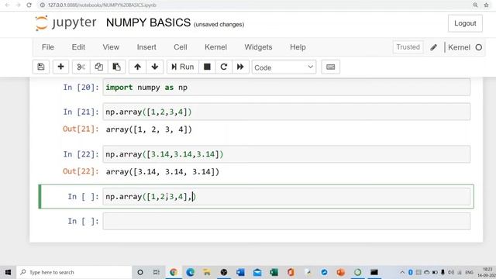Screen dimensions: 496x279
Task: Click the browser back arrow
Action: pyautogui.click(x=7, y=5)
